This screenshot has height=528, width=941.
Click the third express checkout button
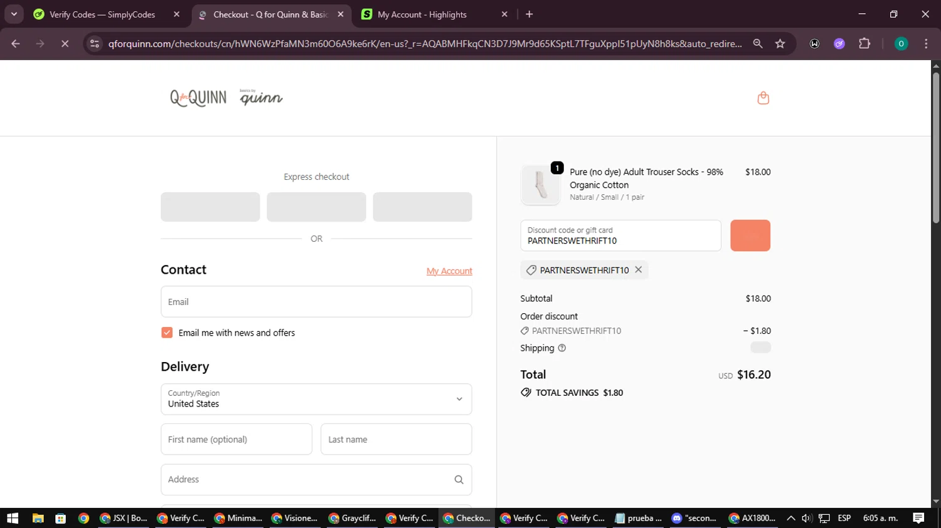click(x=422, y=207)
